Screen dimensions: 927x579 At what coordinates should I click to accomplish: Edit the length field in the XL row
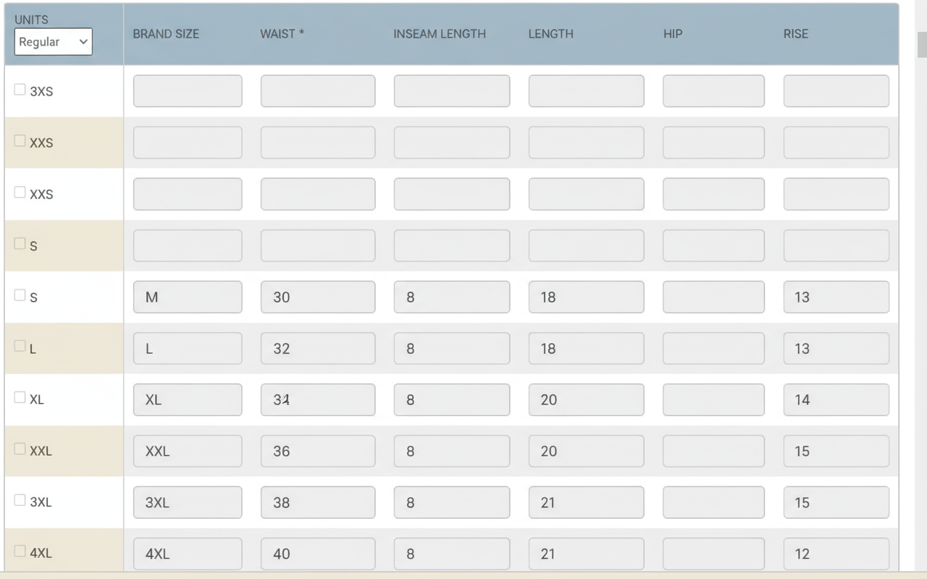click(x=586, y=400)
